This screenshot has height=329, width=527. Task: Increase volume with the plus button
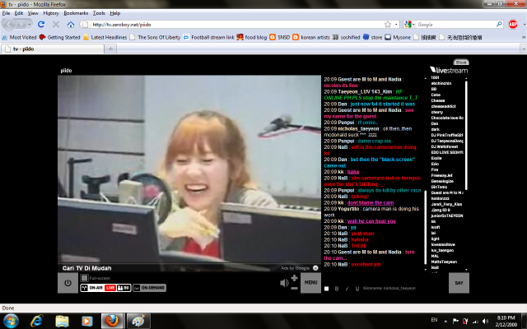point(294,278)
